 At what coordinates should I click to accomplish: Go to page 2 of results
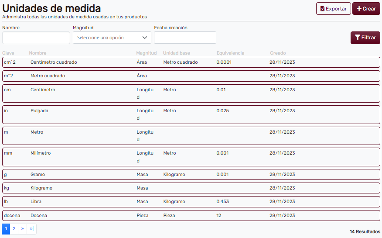pyautogui.click(x=14, y=229)
